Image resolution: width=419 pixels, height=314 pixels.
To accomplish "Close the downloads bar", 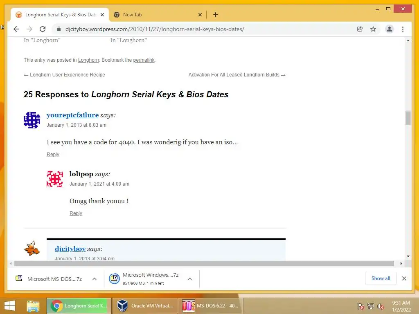I will pos(404,278).
